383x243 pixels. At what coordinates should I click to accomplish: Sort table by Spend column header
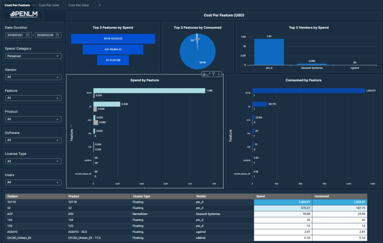pyautogui.click(x=283, y=196)
